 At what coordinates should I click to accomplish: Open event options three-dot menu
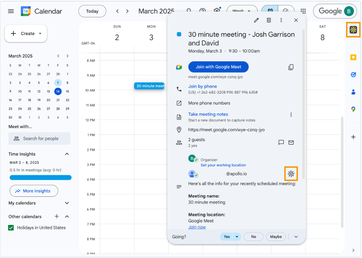pyautogui.click(x=281, y=20)
